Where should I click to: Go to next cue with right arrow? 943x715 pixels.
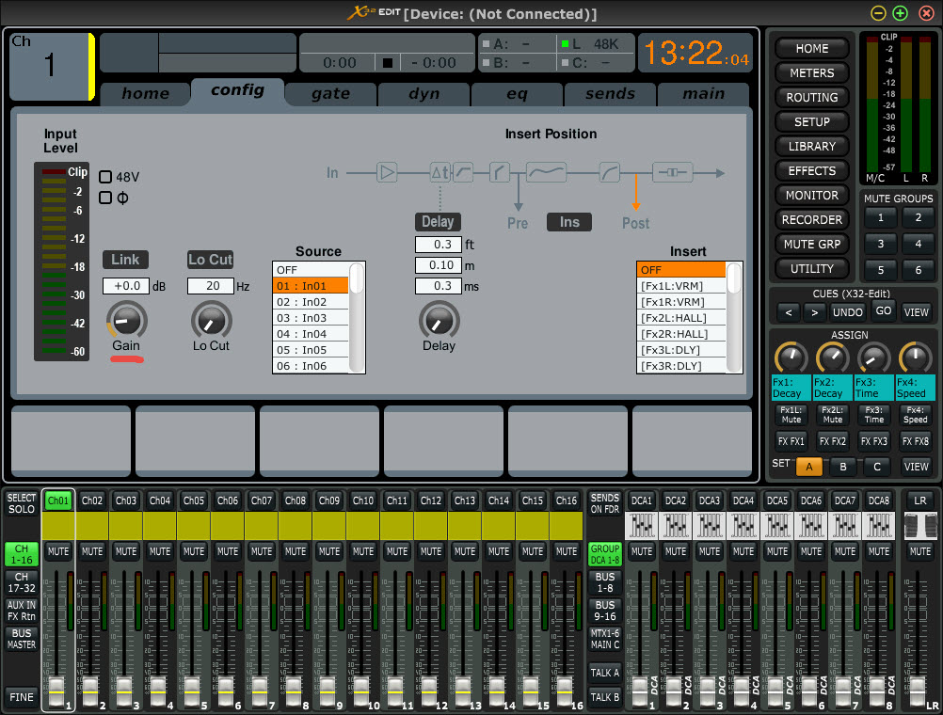pyautogui.click(x=815, y=311)
